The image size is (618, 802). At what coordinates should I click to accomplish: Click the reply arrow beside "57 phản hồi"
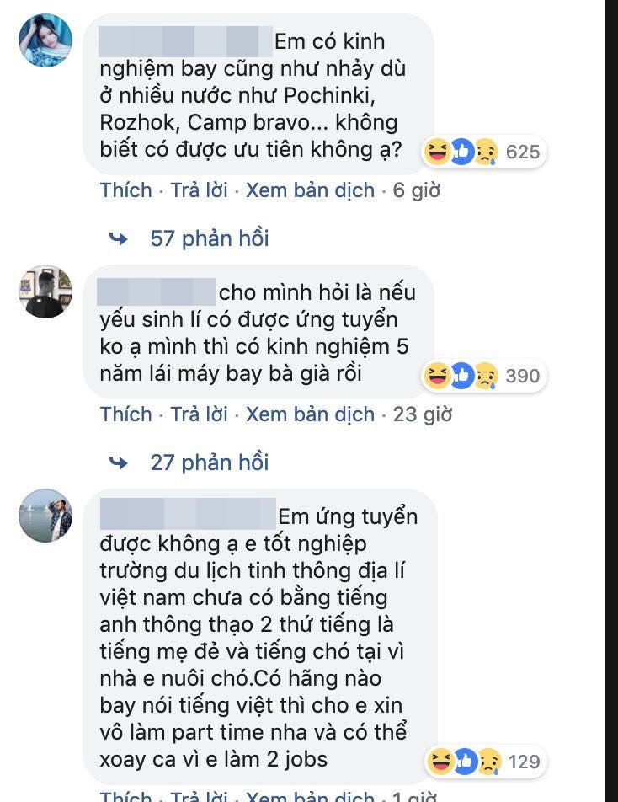click(119, 239)
